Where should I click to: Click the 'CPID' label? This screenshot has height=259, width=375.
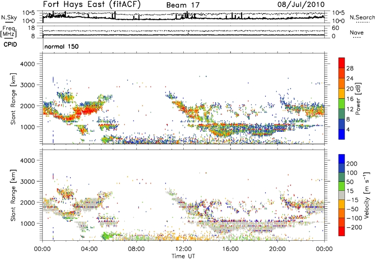pos(10,44)
